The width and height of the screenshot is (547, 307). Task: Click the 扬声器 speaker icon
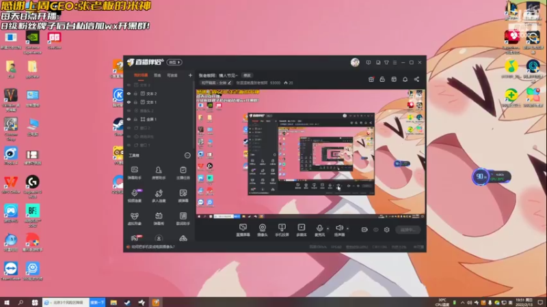tap(339, 228)
